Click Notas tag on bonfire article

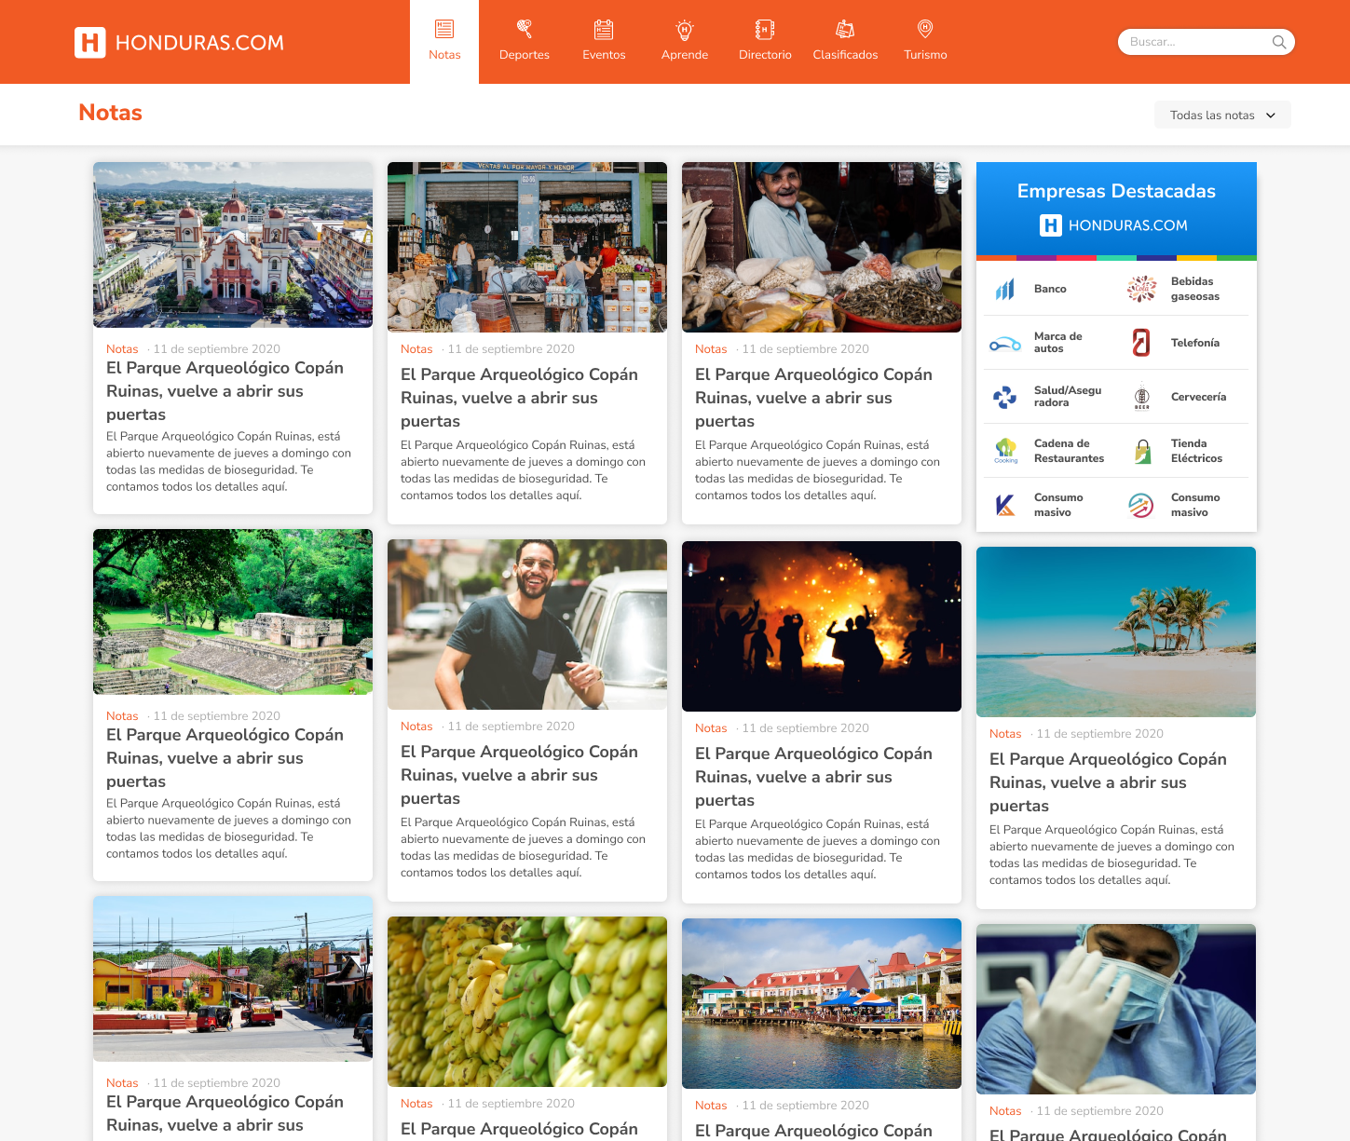(x=711, y=728)
